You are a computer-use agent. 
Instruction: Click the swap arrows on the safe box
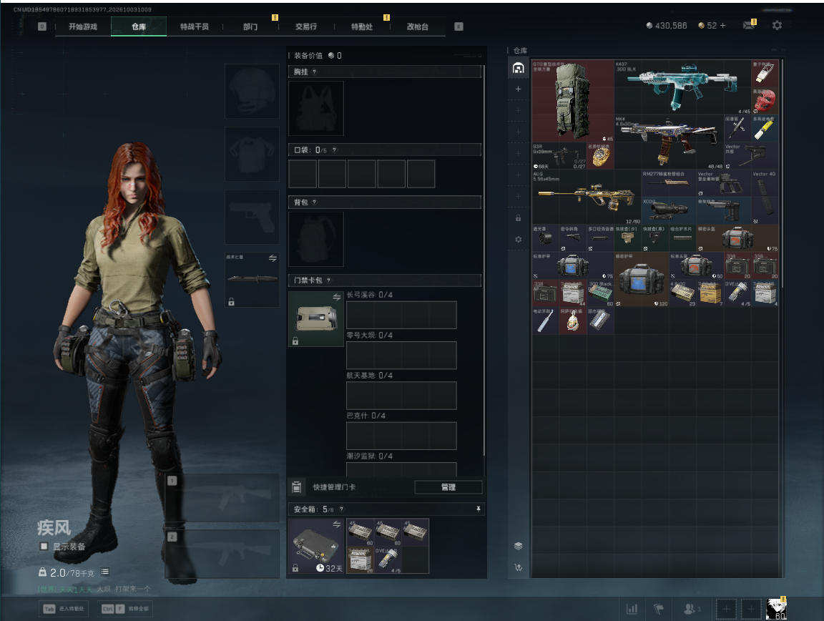pyautogui.click(x=336, y=524)
